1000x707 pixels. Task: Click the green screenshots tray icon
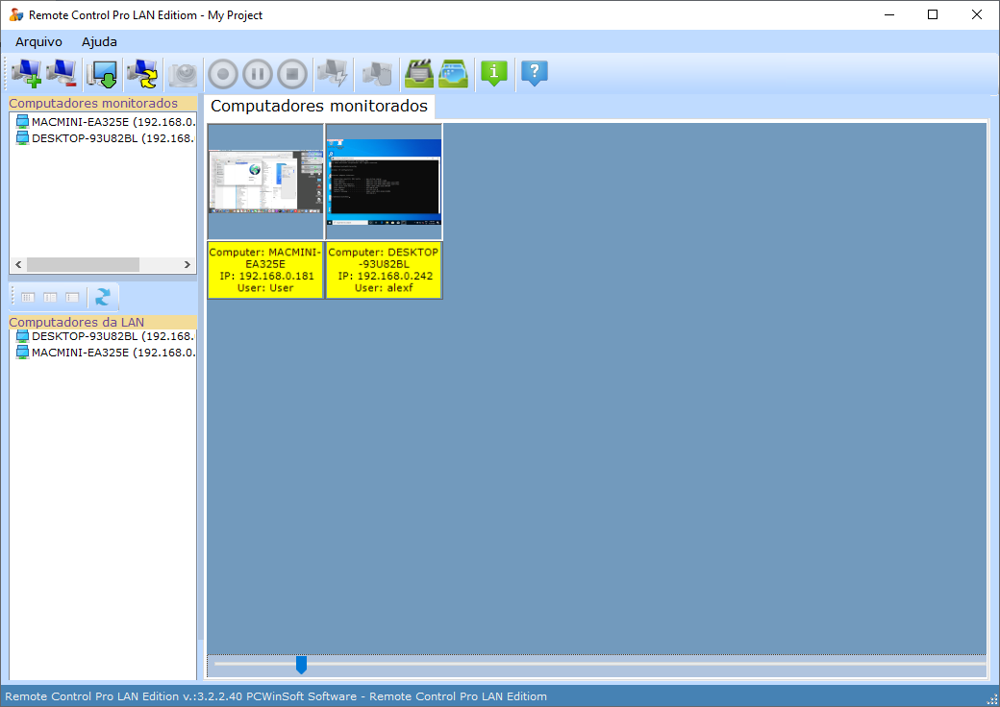click(x=453, y=73)
